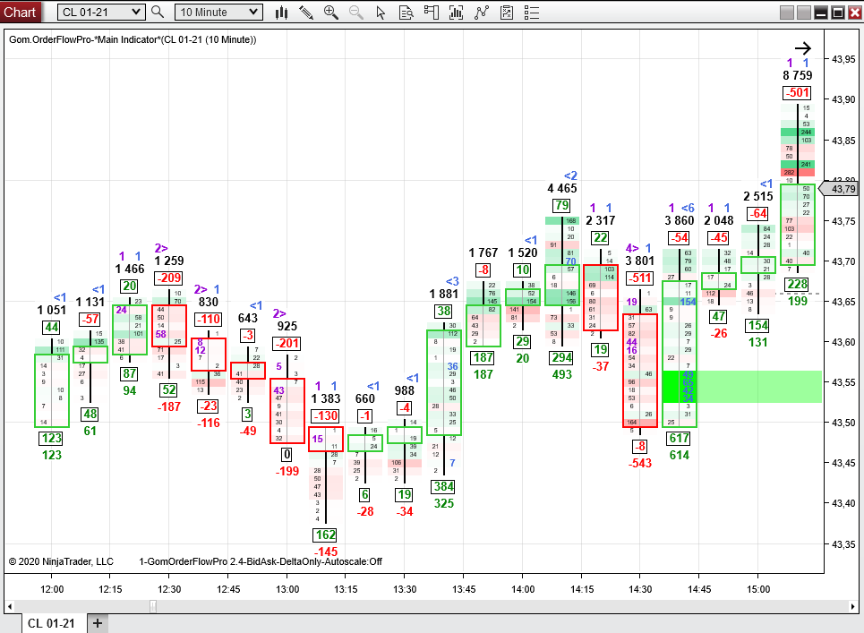Image resolution: width=864 pixels, height=633 pixels.
Task: Click the 43,95 price axis label
Action: (x=843, y=59)
